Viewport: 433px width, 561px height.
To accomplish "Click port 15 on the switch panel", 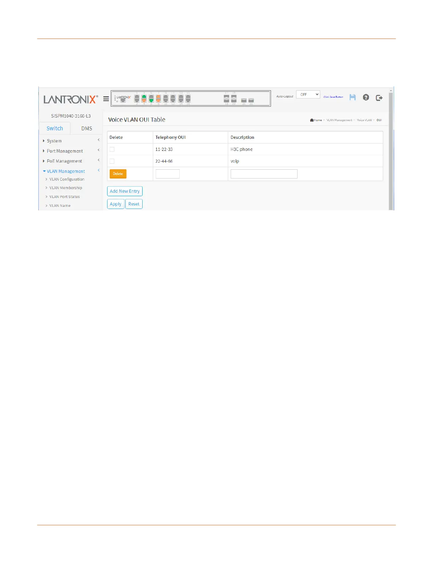I will coord(188,97).
